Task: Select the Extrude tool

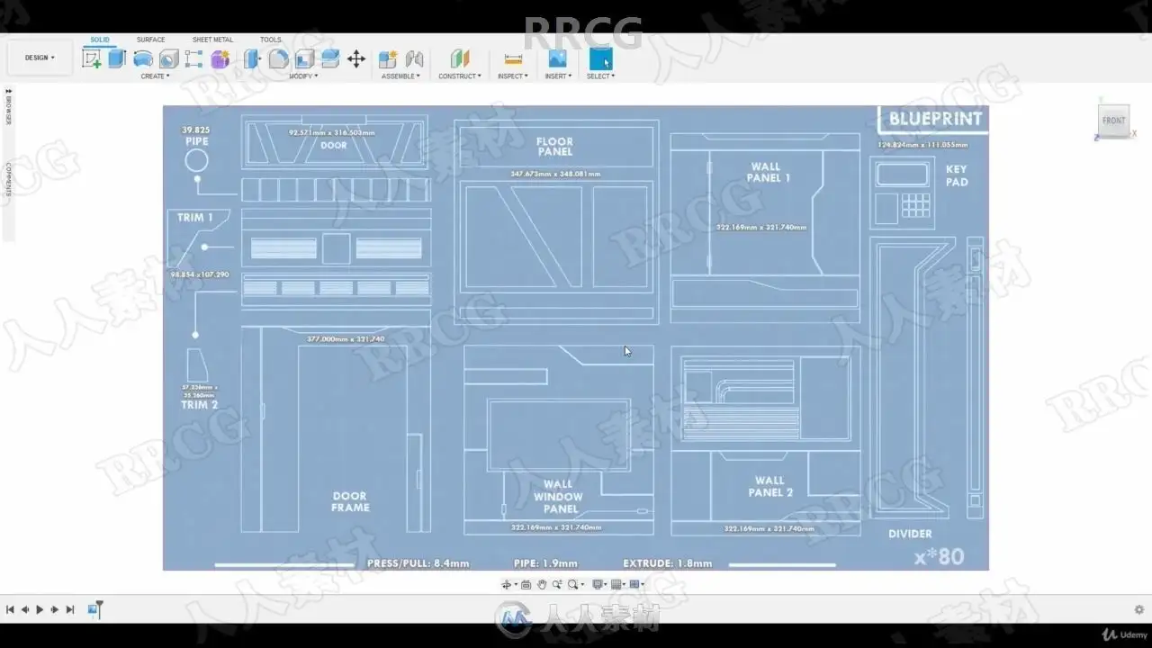Action: click(x=117, y=59)
